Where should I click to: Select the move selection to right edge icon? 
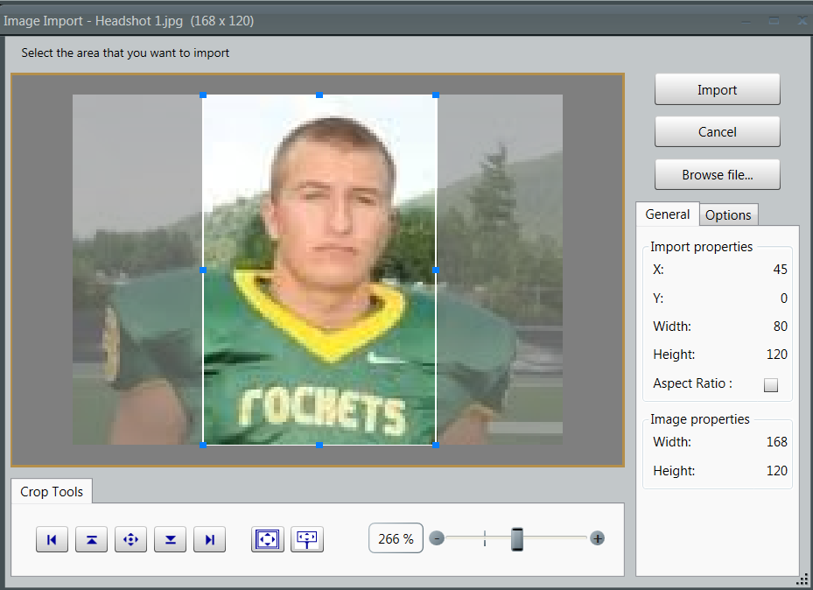[x=209, y=539]
